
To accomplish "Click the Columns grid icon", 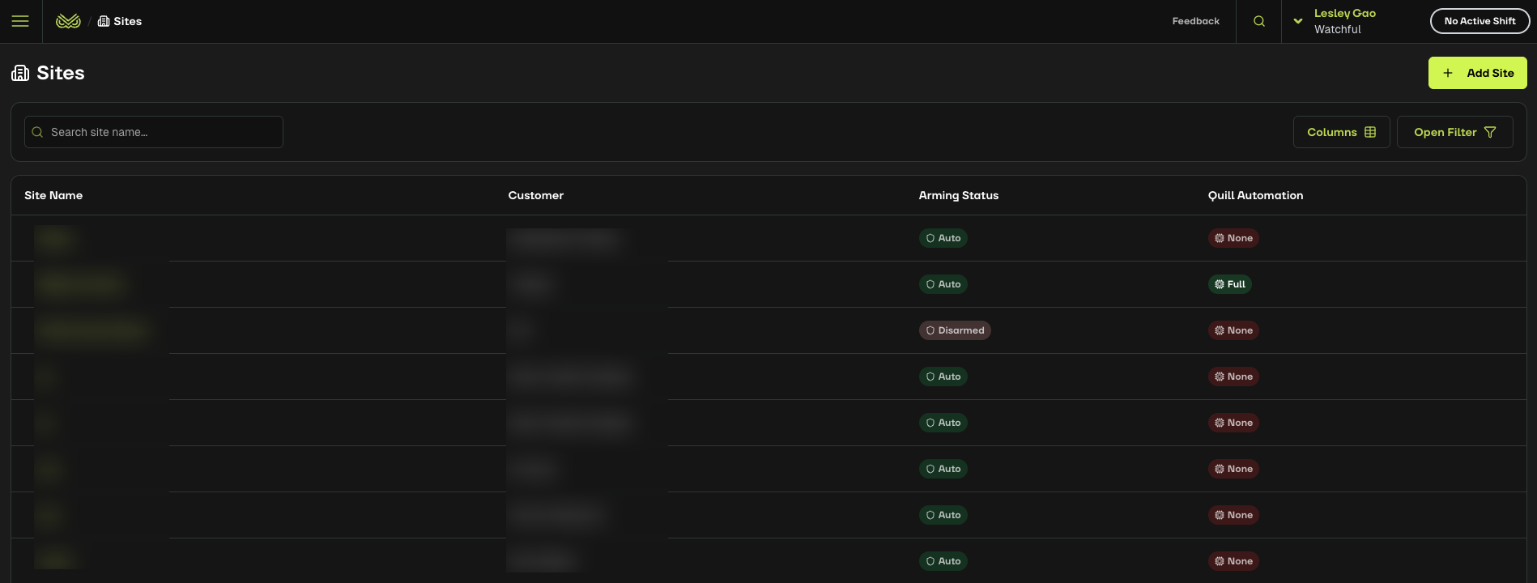I will click(x=1370, y=132).
